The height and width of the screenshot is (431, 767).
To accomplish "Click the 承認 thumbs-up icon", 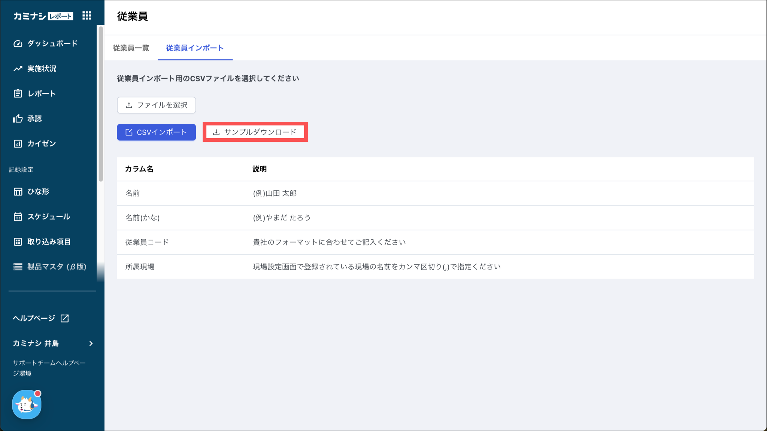I will [x=18, y=119].
